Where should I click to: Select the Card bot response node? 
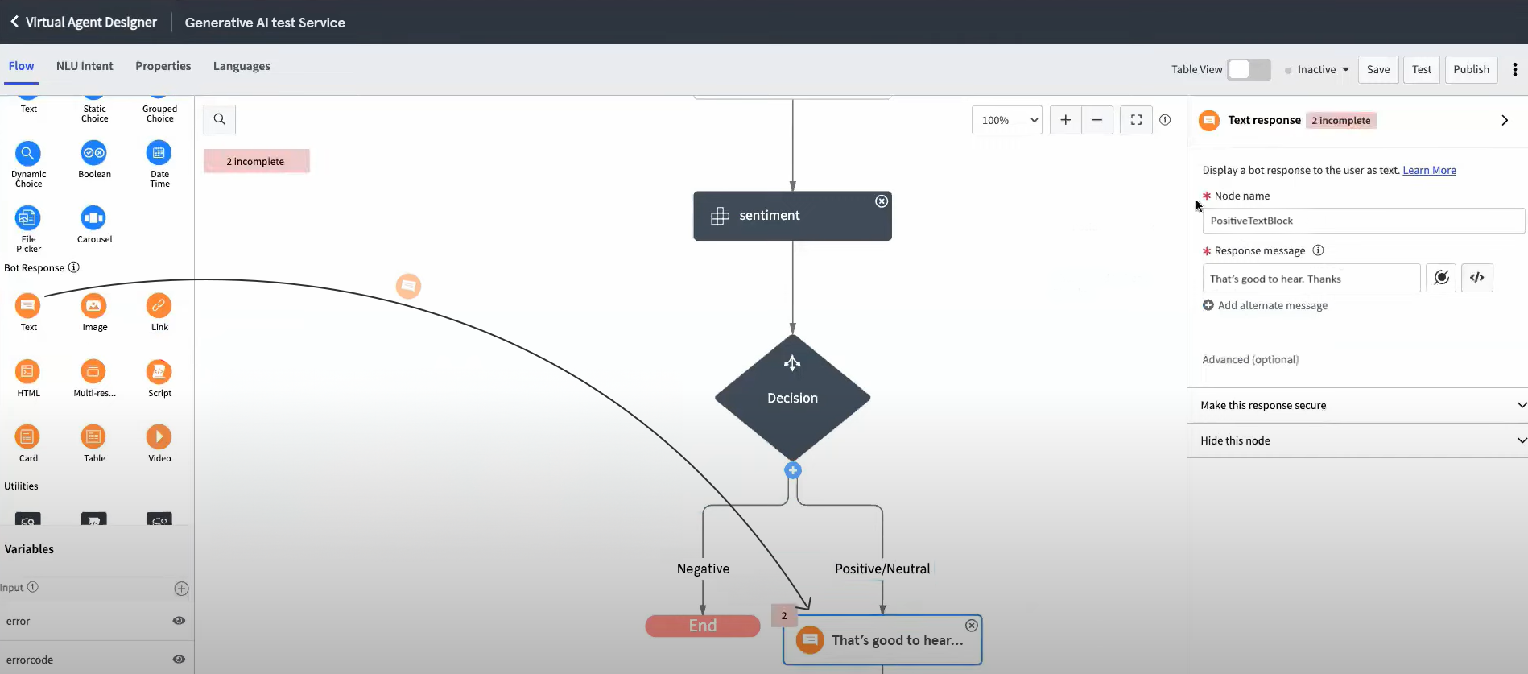pos(28,437)
